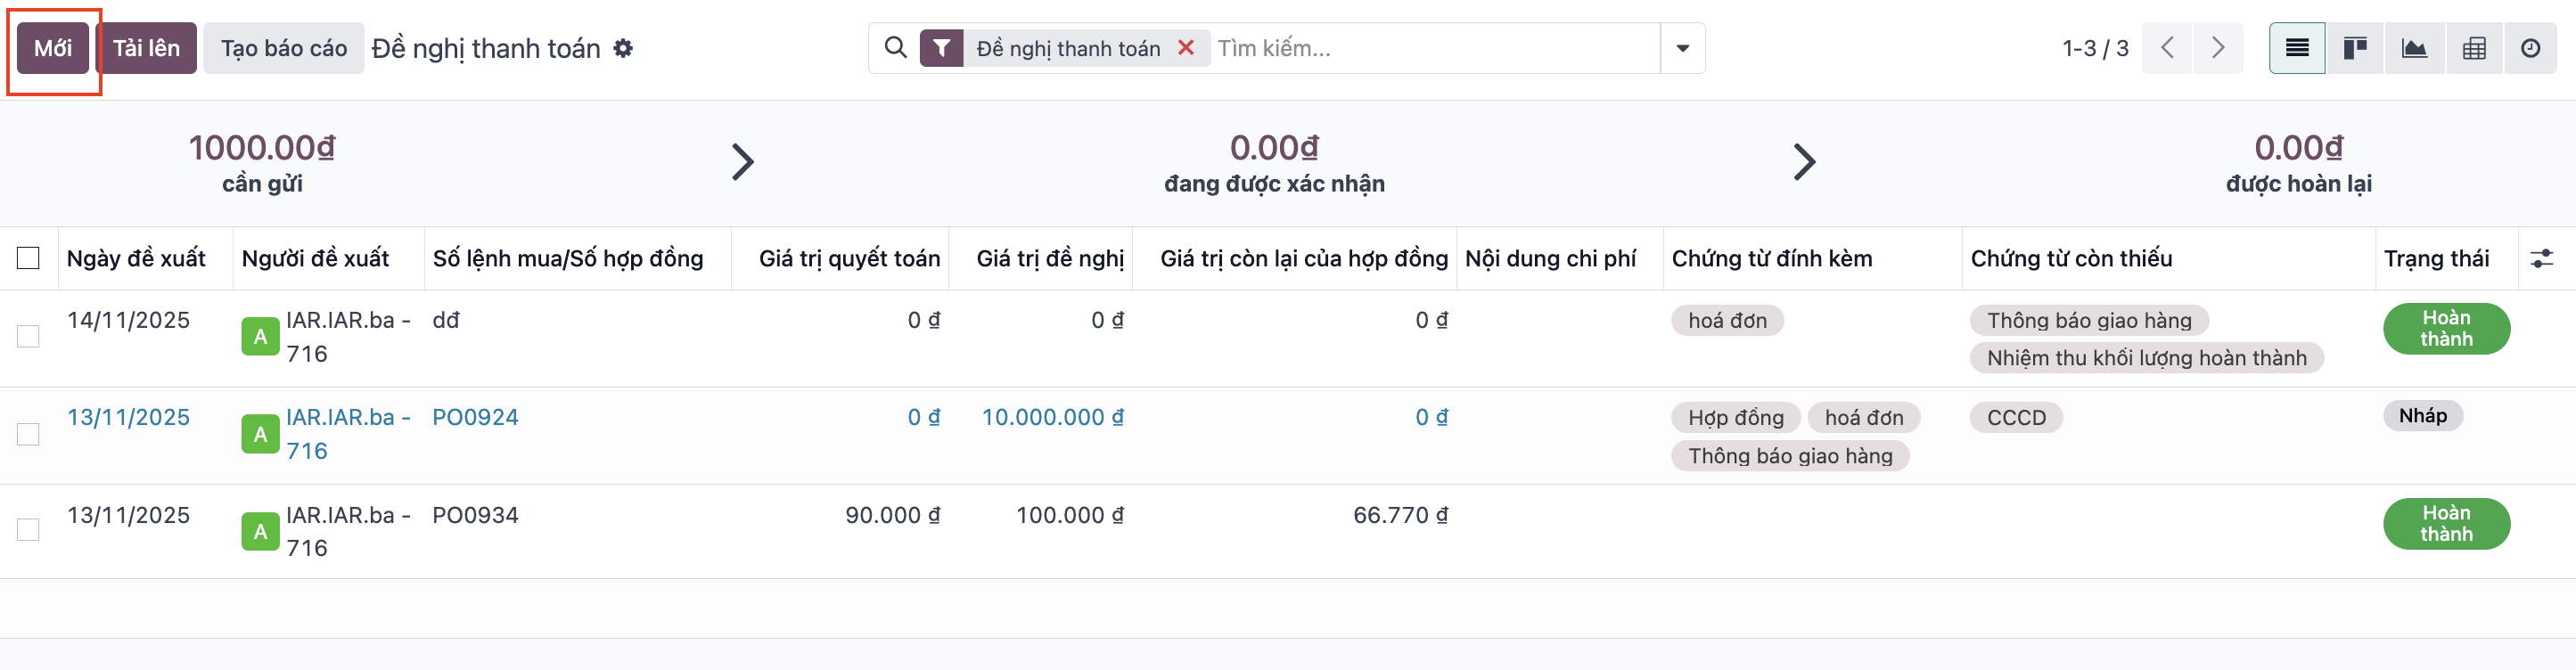Click the magnifier search icon

tap(896, 47)
